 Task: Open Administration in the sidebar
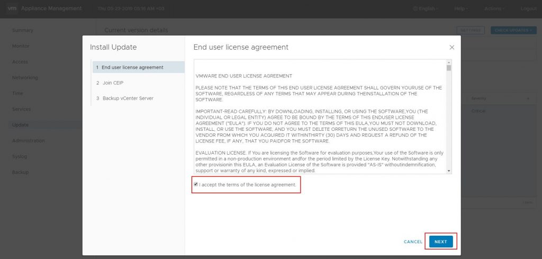point(29,141)
